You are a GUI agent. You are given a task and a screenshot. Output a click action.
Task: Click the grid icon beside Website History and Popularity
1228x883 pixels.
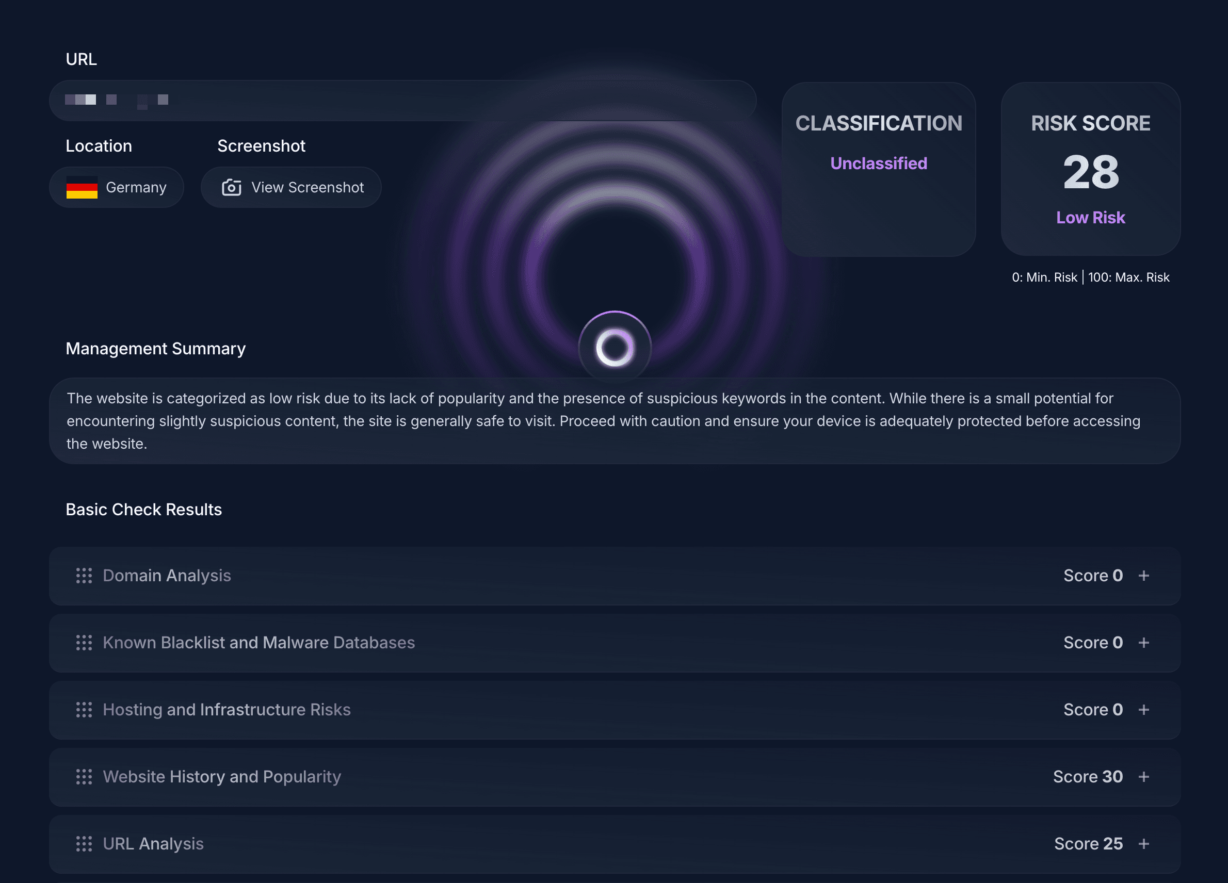point(84,776)
